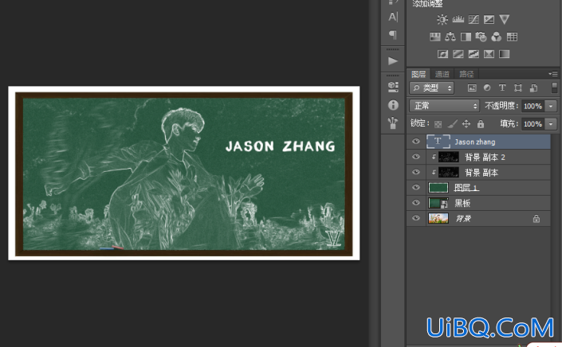Open the blend mode 正常 dropdown

click(444, 106)
